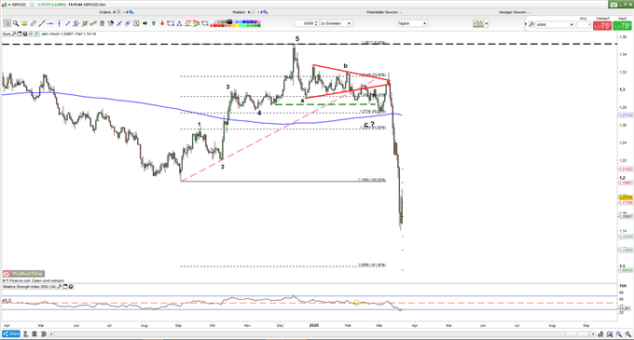Select the red down-arrow marker tool

click(162, 23)
